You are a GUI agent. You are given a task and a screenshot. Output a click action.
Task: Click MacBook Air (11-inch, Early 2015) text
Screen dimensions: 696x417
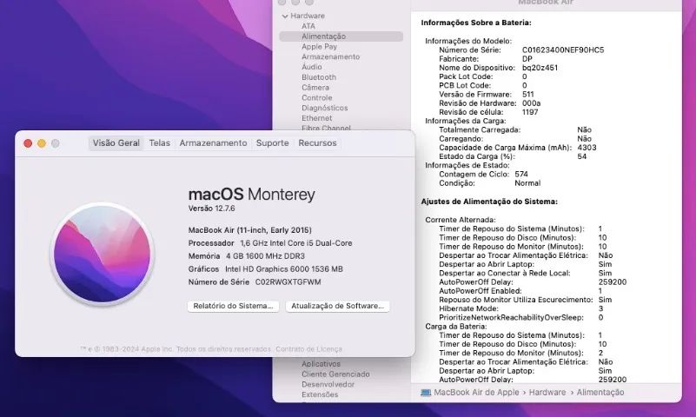tap(250, 230)
